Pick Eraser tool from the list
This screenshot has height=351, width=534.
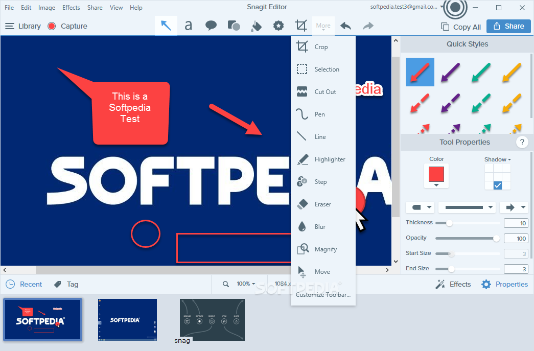pyautogui.click(x=323, y=204)
